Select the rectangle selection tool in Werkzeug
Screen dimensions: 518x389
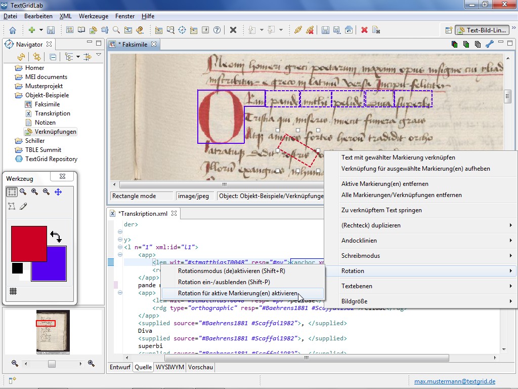pos(12,192)
